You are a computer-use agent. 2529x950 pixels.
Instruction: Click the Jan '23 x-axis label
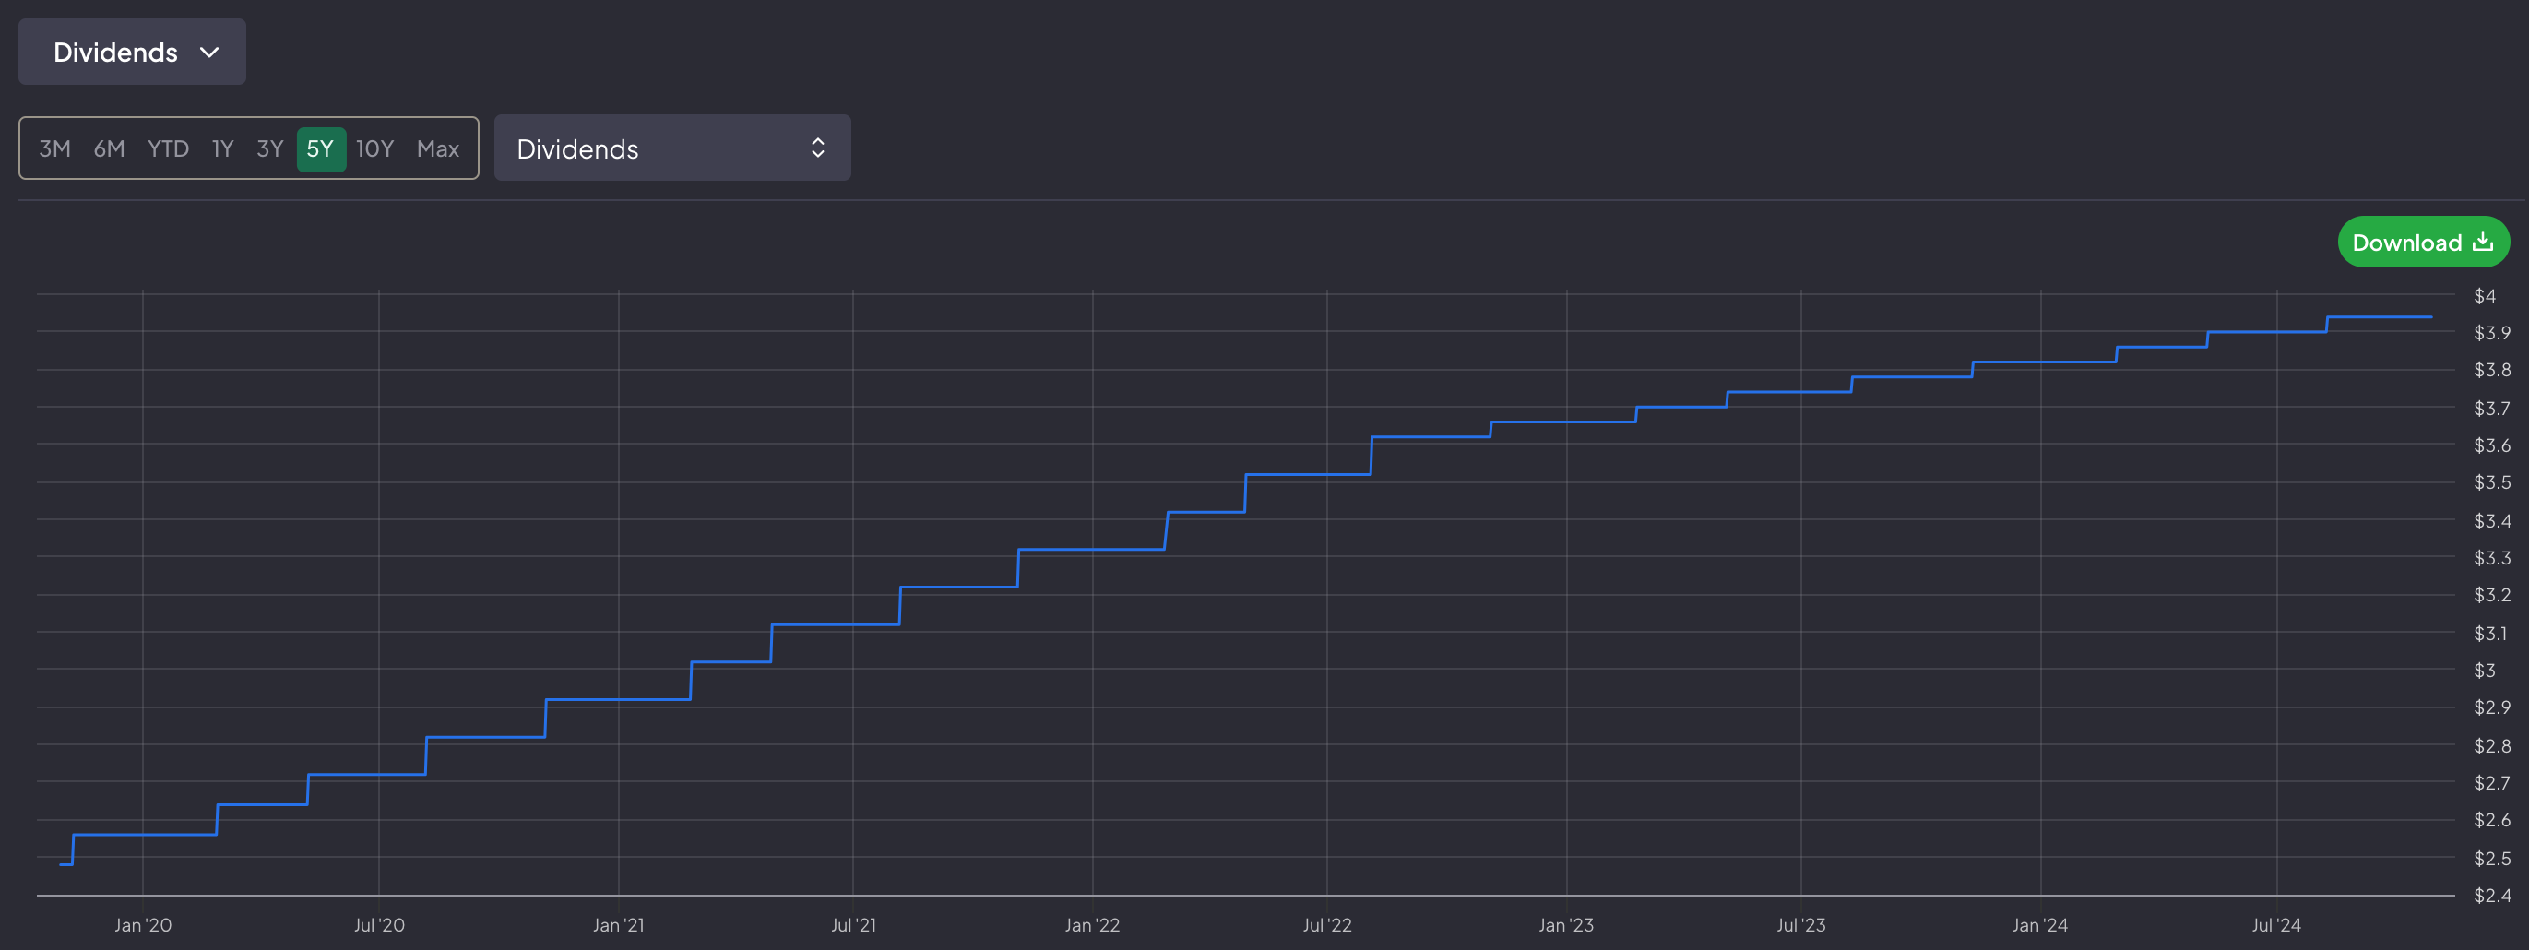1566,925
